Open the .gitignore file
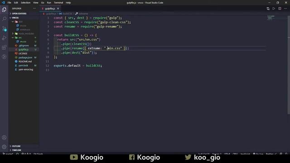290x163 pixels. pyautogui.click(x=24, y=45)
